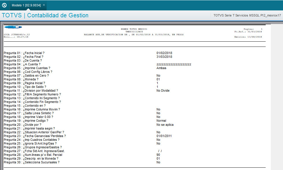283x170 pixels.
Task: Click Pregunta 25 ¿Ignora Sl Ant.Ing/Gas?
Action: (30, 144)
